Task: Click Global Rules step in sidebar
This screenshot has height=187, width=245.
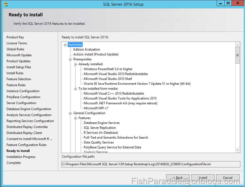Action: click(15, 49)
